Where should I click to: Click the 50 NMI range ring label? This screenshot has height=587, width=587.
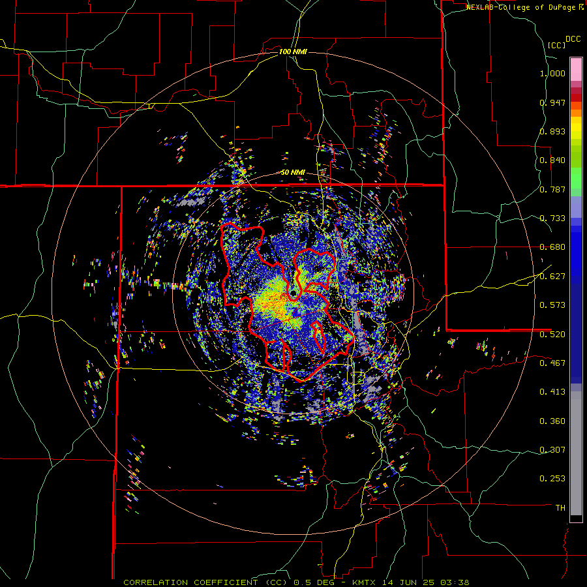(293, 173)
